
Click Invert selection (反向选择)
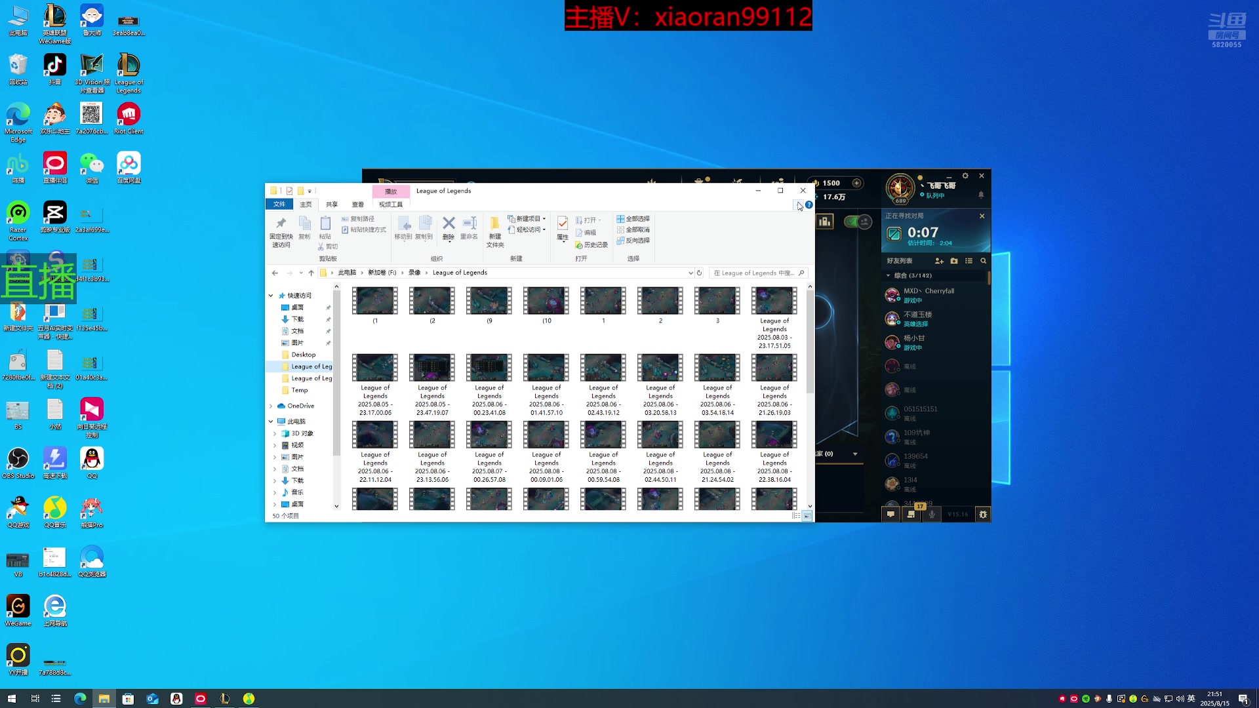(x=633, y=241)
